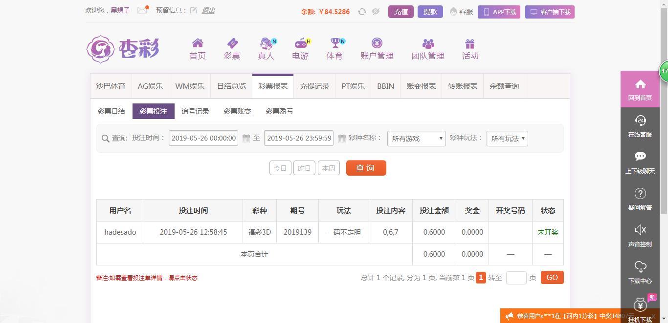Select 追号记录 sub-tab

(x=195, y=111)
